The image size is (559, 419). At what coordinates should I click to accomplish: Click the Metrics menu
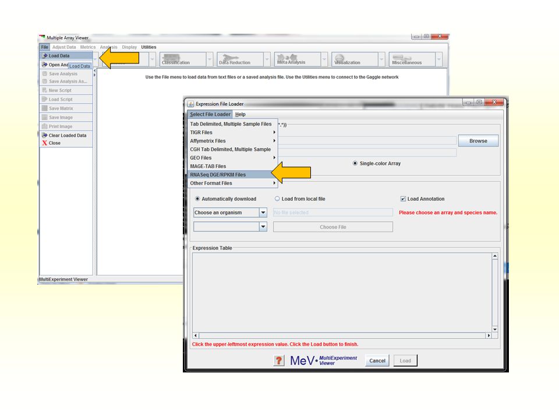coord(88,47)
